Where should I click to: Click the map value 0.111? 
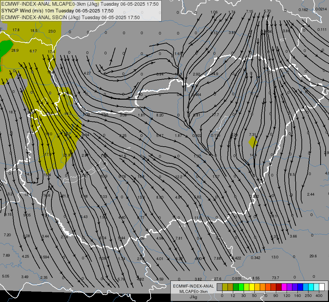(x=322, y=30)
